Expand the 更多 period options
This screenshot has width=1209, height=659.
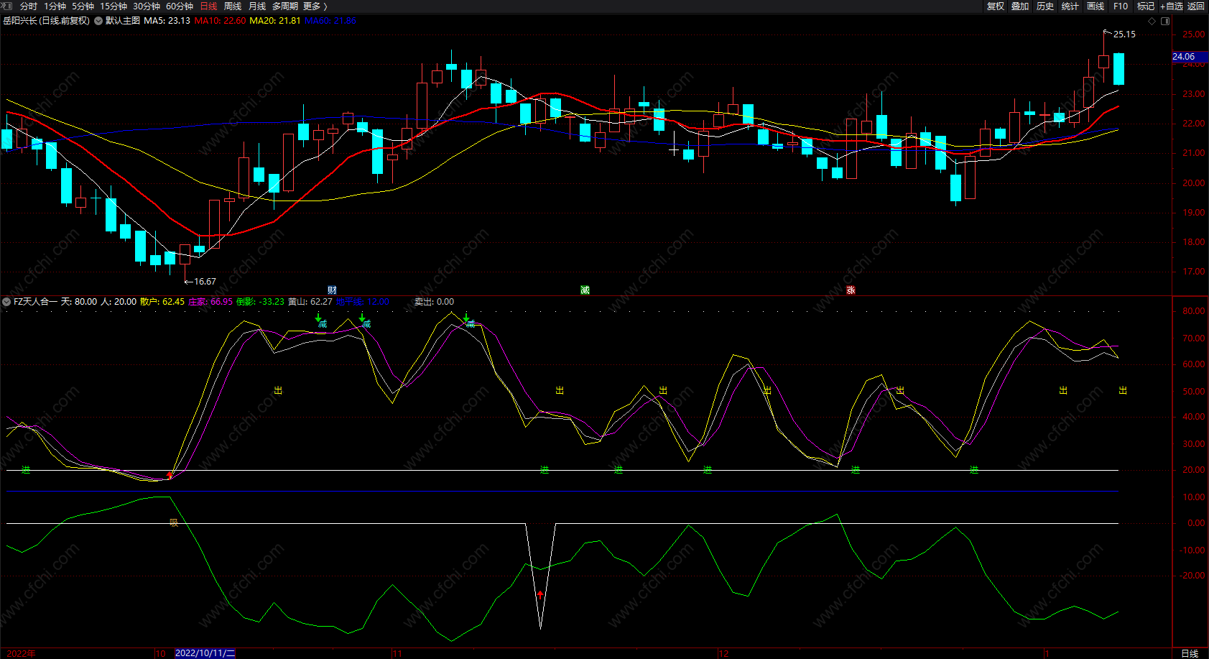315,6
